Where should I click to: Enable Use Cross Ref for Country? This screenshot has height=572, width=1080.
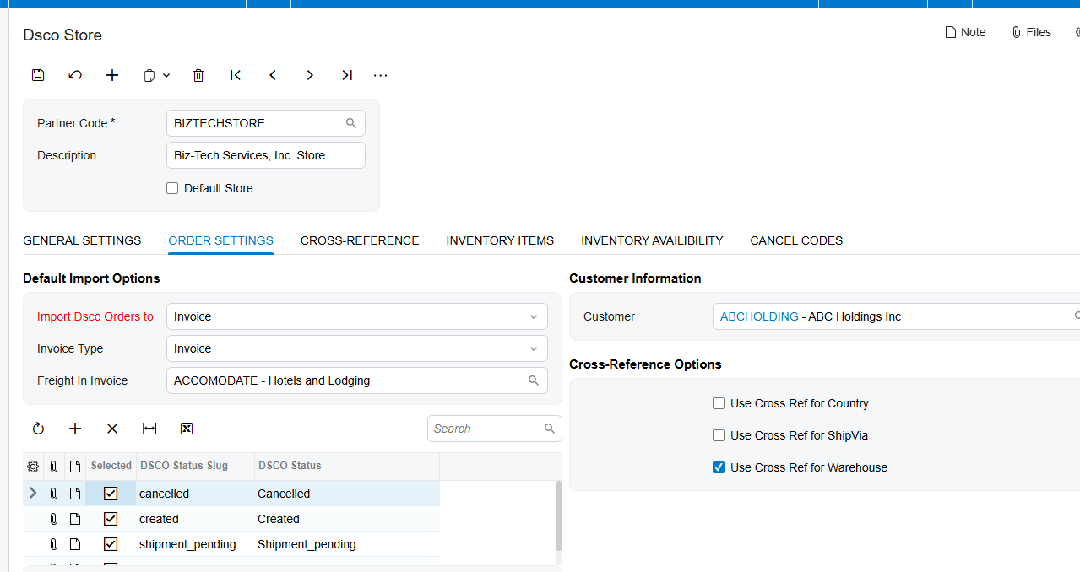tap(719, 403)
